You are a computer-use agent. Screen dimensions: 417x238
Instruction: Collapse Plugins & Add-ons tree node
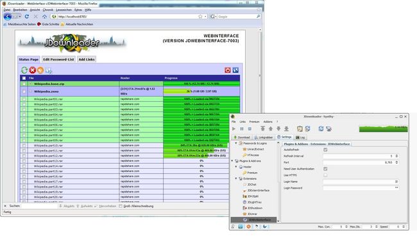232,161
